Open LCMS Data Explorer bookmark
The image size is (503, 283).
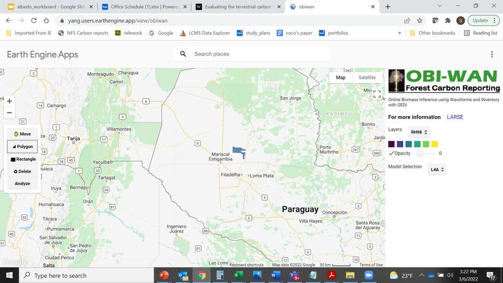[x=205, y=33]
